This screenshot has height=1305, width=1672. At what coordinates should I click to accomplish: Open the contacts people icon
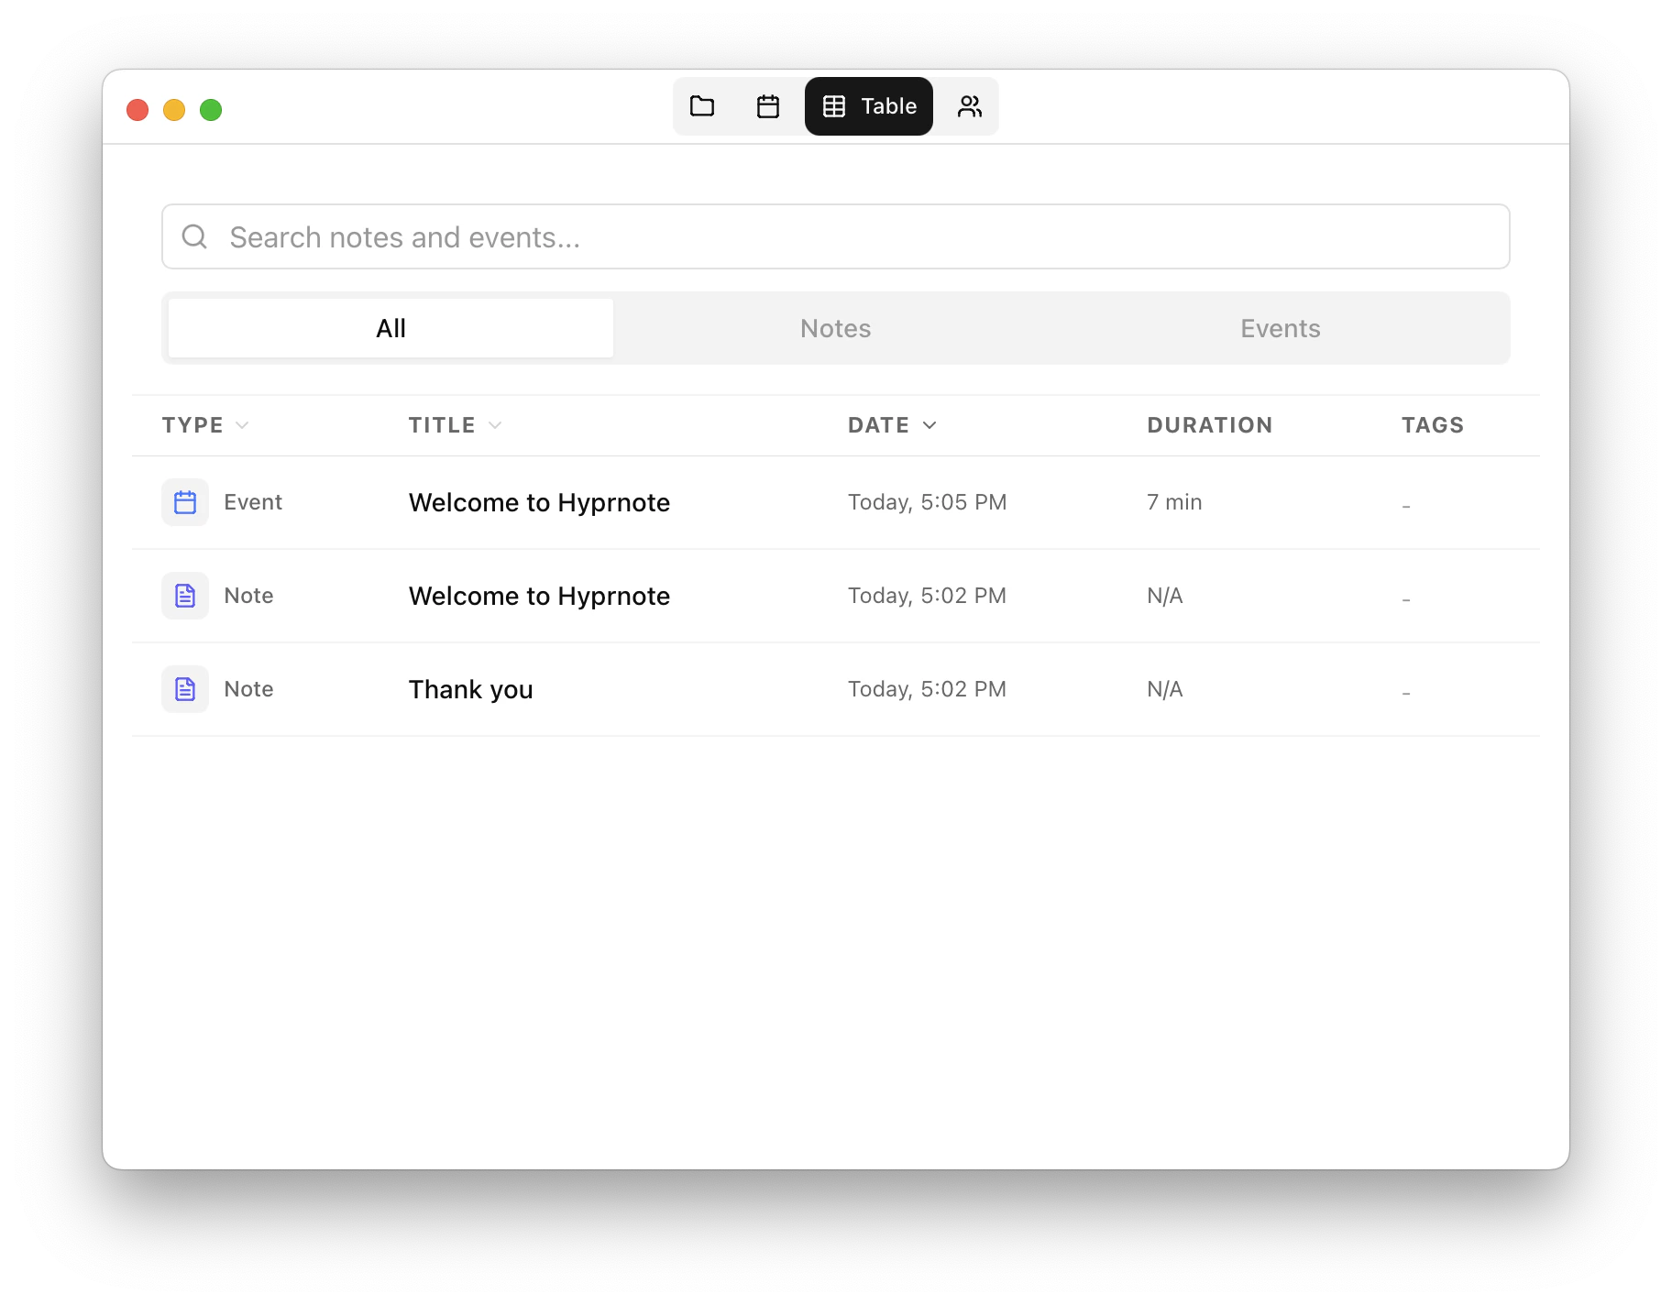coord(969,106)
